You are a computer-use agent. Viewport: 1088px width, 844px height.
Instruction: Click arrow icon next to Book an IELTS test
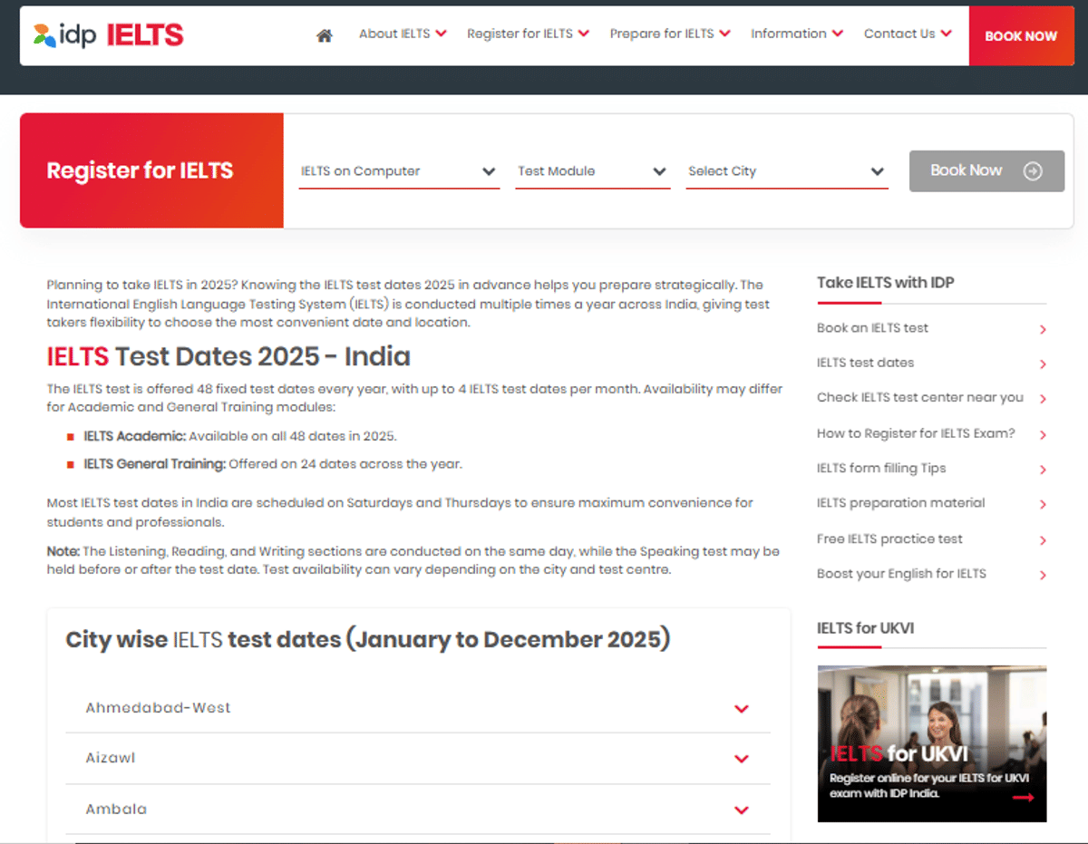click(x=1043, y=330)
